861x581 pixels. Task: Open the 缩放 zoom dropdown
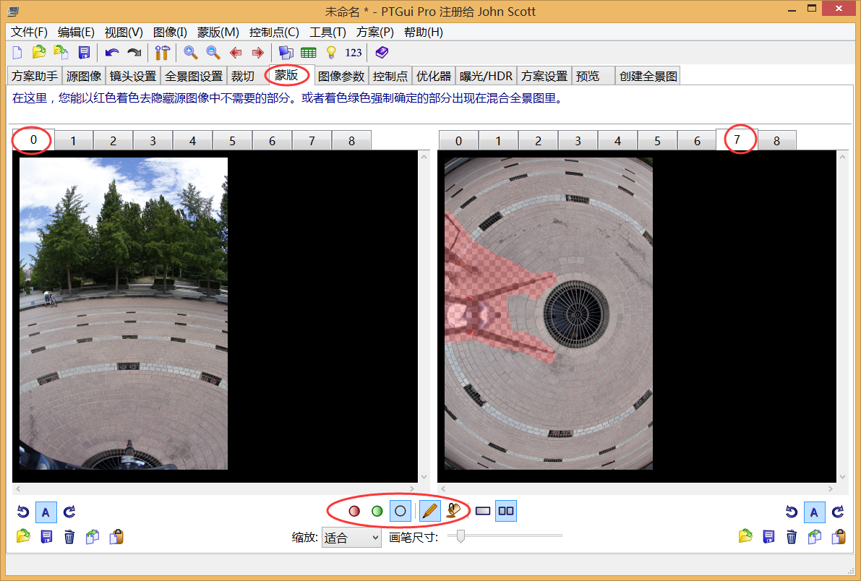tap(351, 538)
